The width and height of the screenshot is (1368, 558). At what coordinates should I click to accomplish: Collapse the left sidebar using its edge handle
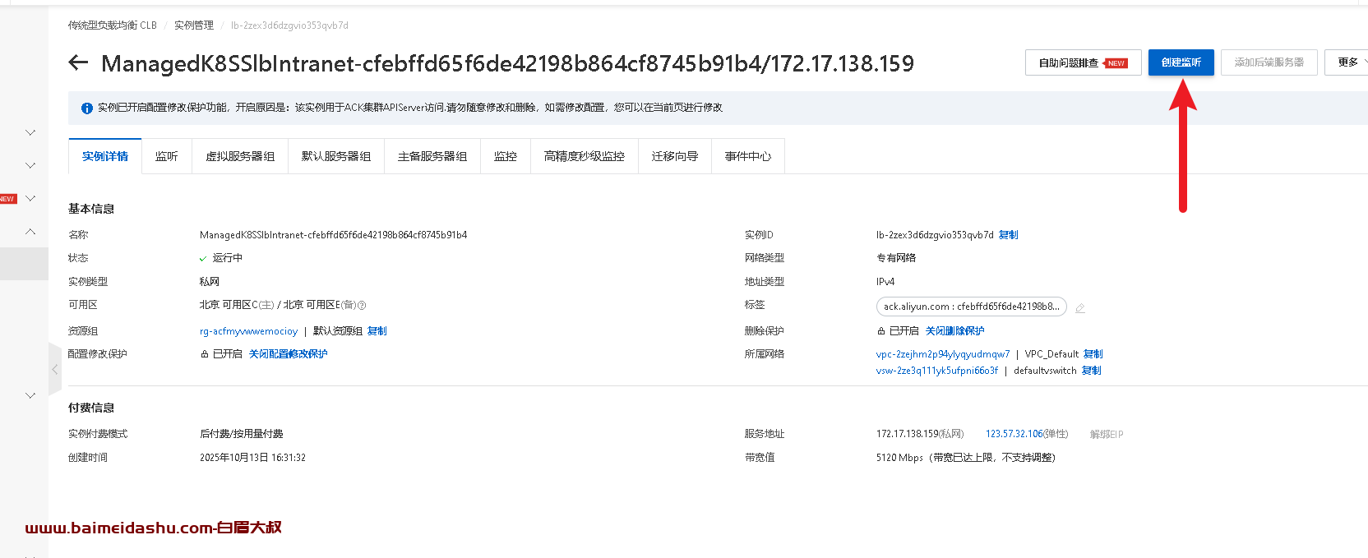55,370
